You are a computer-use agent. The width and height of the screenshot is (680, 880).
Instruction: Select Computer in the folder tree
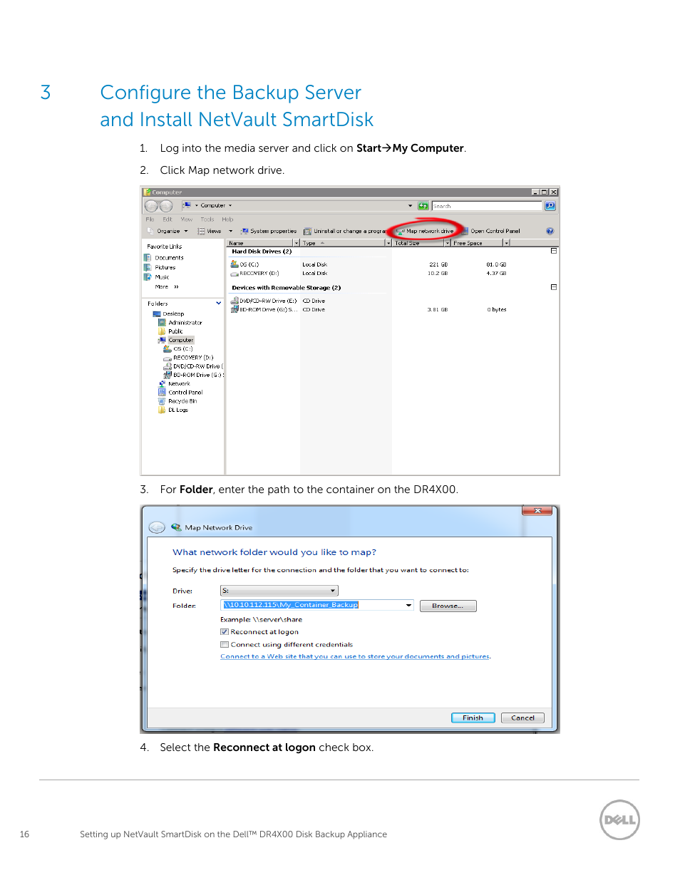tap(176, 340)
